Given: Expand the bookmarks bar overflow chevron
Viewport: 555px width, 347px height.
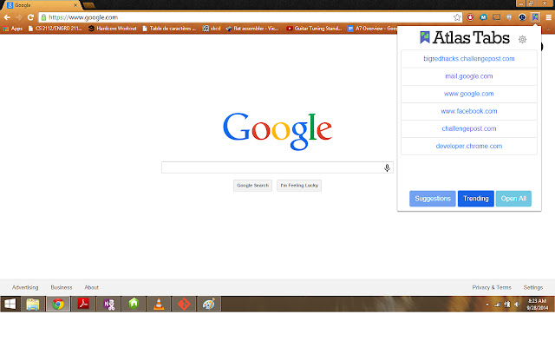Looking at the screenshot, I should 549,29.
